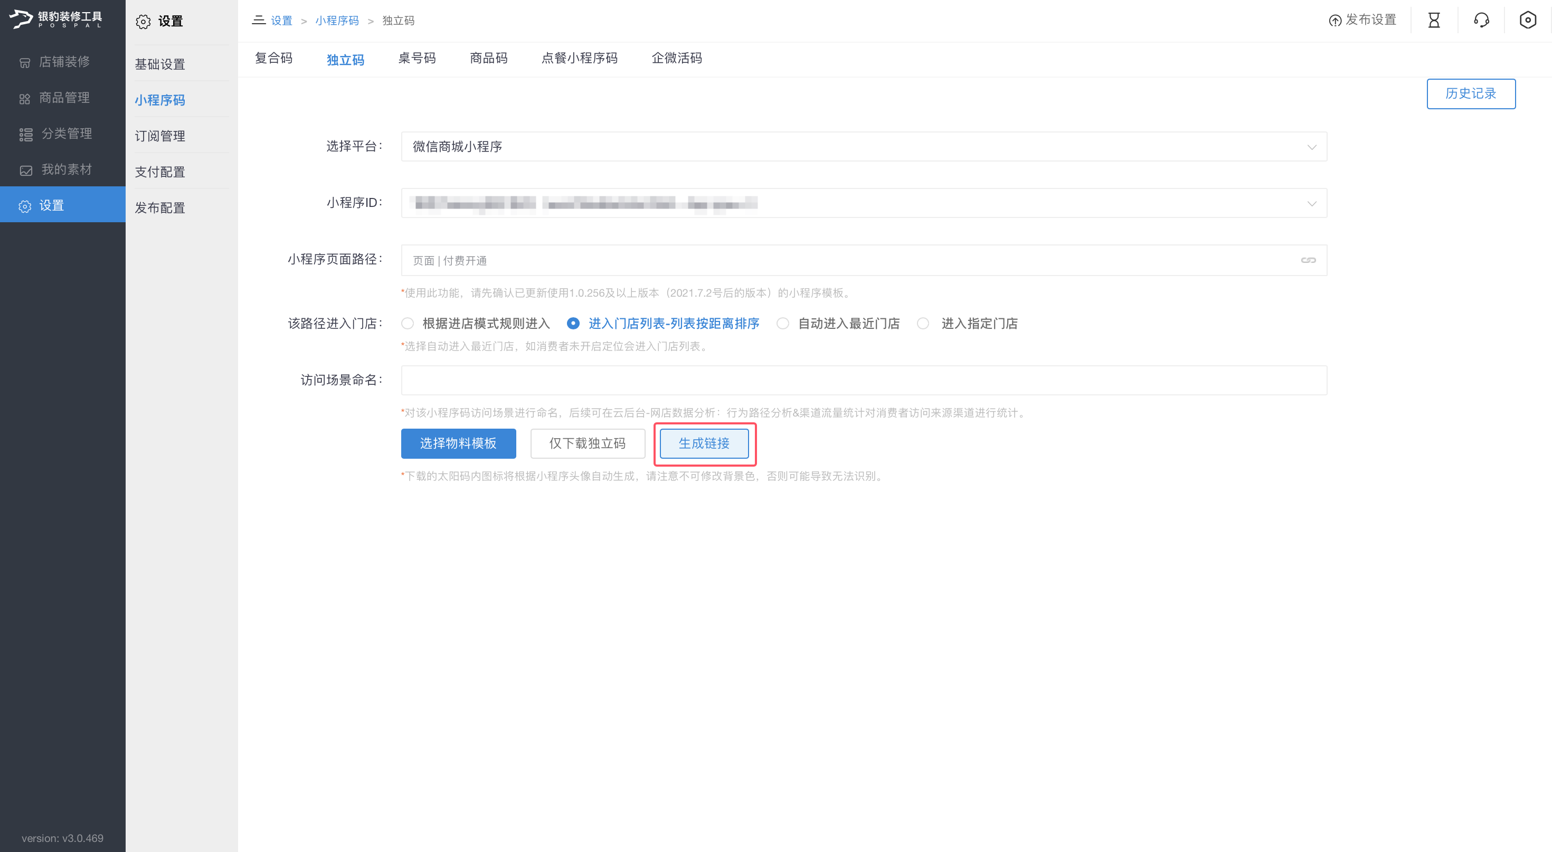The image size is (1552, 852).
Task: Open 支付配置 in settings submenu
Action: coord(160,172)
